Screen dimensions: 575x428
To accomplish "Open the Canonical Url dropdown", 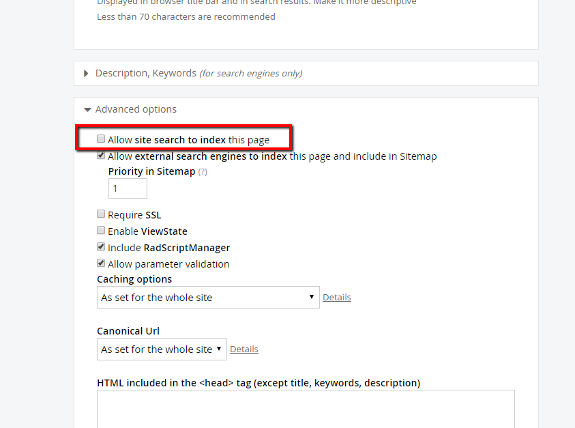I will (x=162, y=349).
